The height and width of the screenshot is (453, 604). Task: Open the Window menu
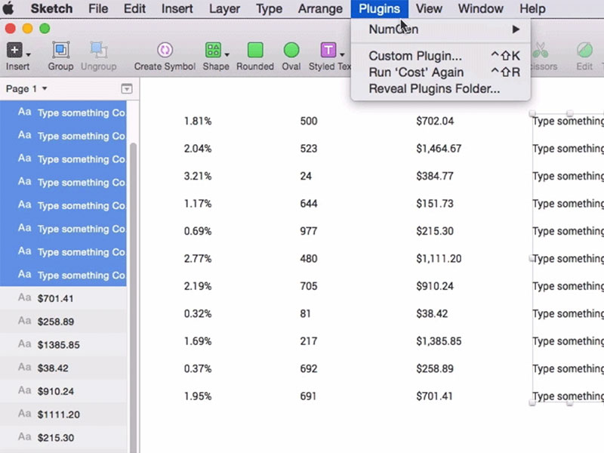coord(481,8)
